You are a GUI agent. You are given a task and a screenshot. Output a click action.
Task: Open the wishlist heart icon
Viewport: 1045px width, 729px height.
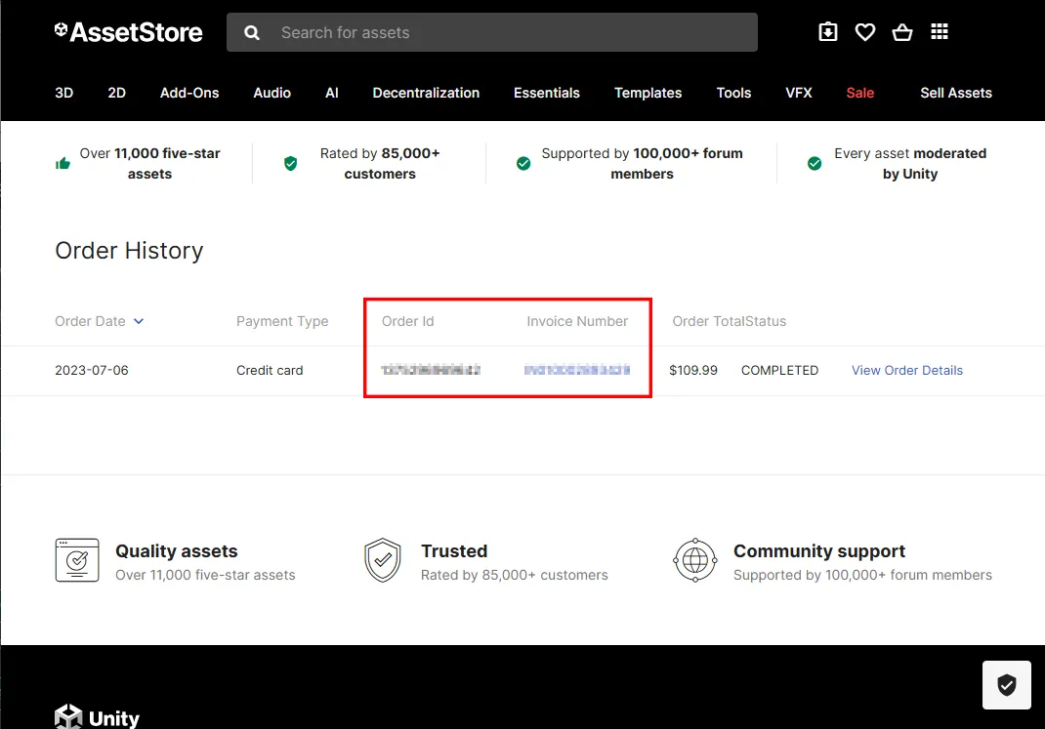tap(865, 32)
